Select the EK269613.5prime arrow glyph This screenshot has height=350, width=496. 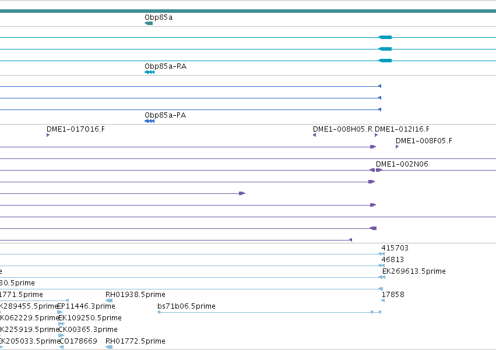[382, 277]
